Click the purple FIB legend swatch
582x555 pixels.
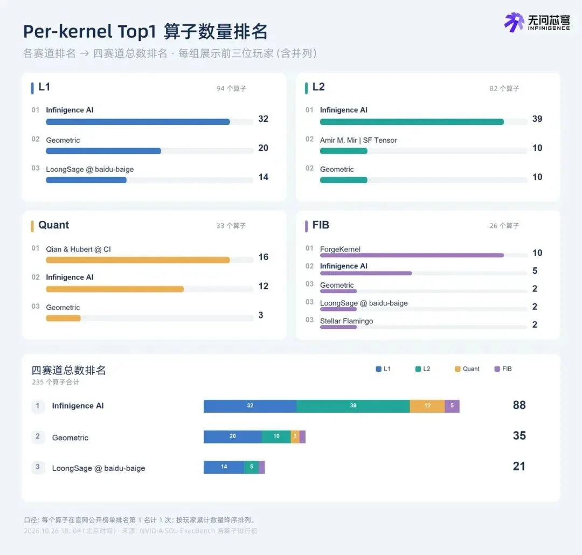[x=497, y=369]
